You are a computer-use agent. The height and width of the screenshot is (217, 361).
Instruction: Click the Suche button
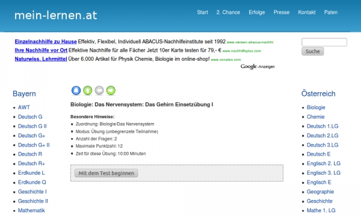pos(313,51)
